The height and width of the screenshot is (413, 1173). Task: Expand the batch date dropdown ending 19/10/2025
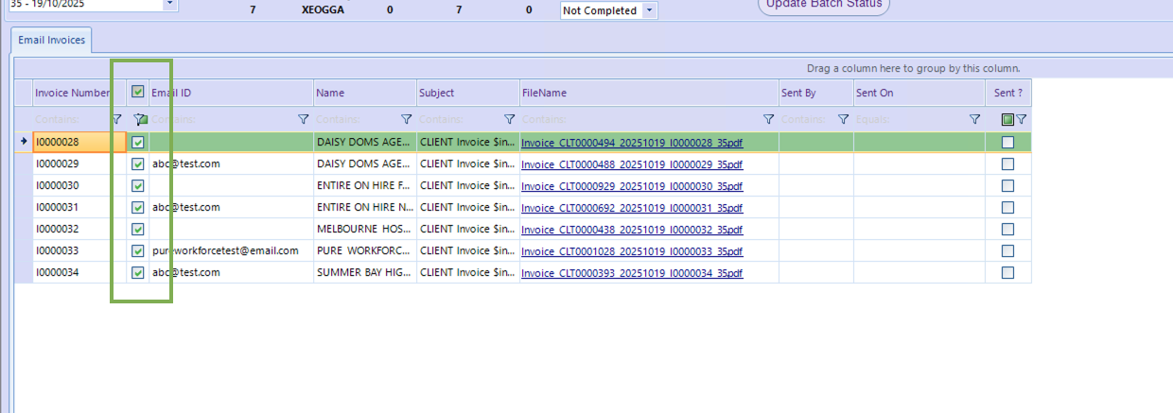[169, 4]
